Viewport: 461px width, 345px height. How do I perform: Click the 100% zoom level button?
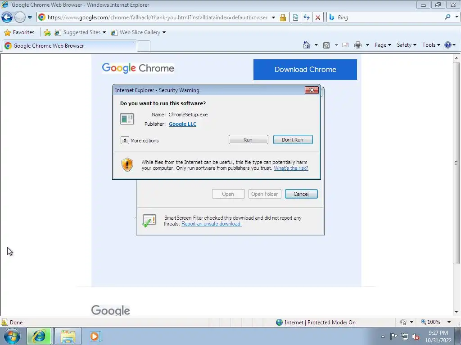coord(430,322)
